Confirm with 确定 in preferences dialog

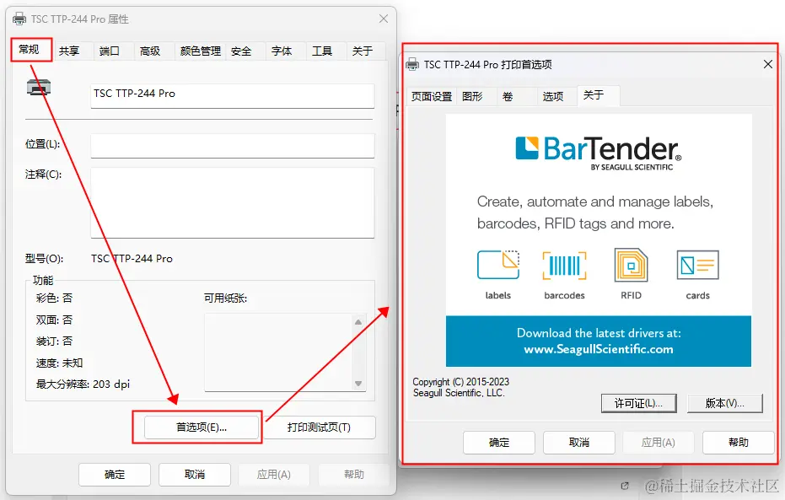(x=499, y=443)
